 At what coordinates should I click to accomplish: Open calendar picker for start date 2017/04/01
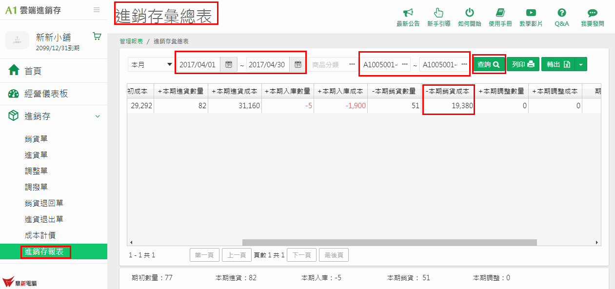228,64
